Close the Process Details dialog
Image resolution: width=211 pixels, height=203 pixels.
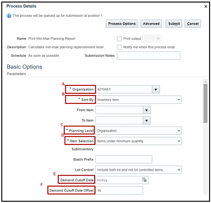[206, 6]
